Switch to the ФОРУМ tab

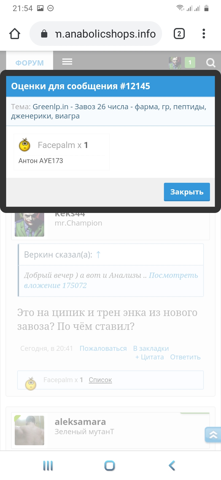(30, 63)
